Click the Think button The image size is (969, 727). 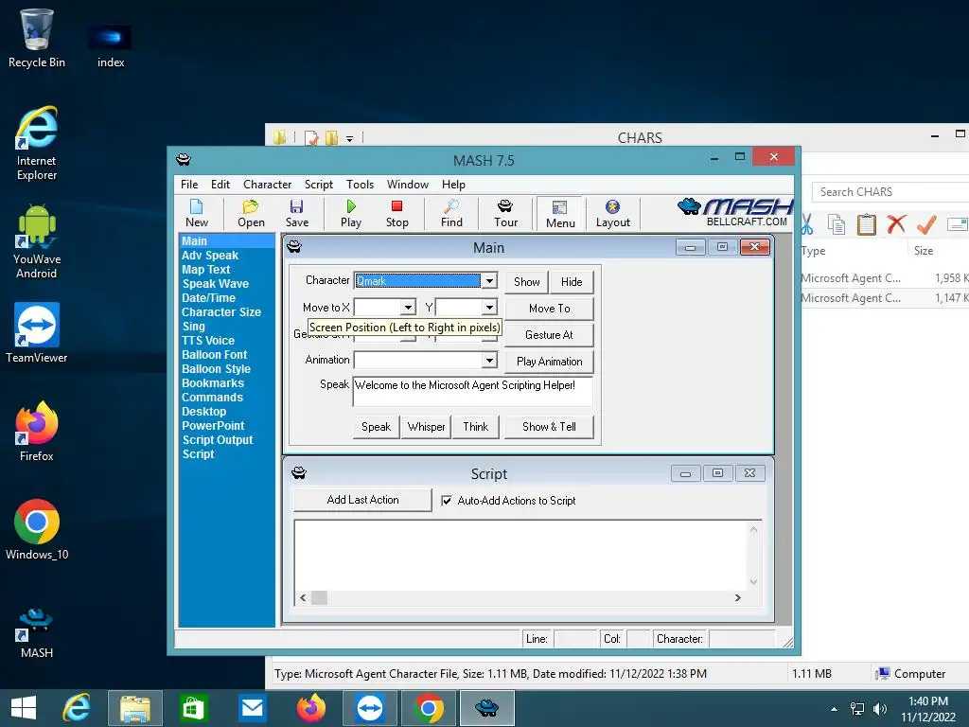(x=476, y=427)
